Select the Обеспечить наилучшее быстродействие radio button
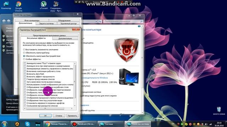Viewport: 227px width, 127px height. click(x=24, y=56)
